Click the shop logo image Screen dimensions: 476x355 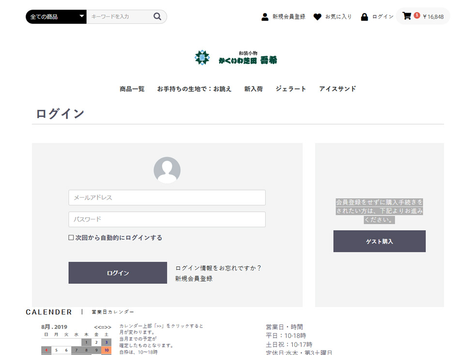coord(236,58)
